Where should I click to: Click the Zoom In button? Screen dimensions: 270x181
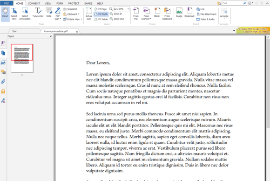click(116, 14)
